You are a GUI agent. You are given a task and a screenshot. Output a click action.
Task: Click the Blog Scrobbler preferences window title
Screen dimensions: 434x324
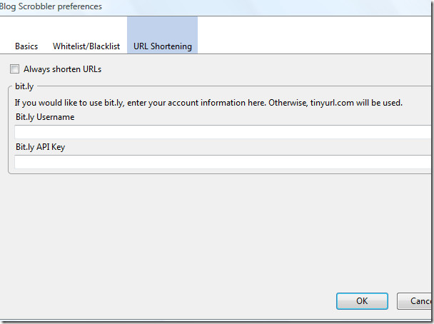coord(51,6)
